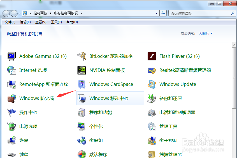Click the NVIDIA 控制面板 label
Viewport: 237px width, 158px height.
107,70
